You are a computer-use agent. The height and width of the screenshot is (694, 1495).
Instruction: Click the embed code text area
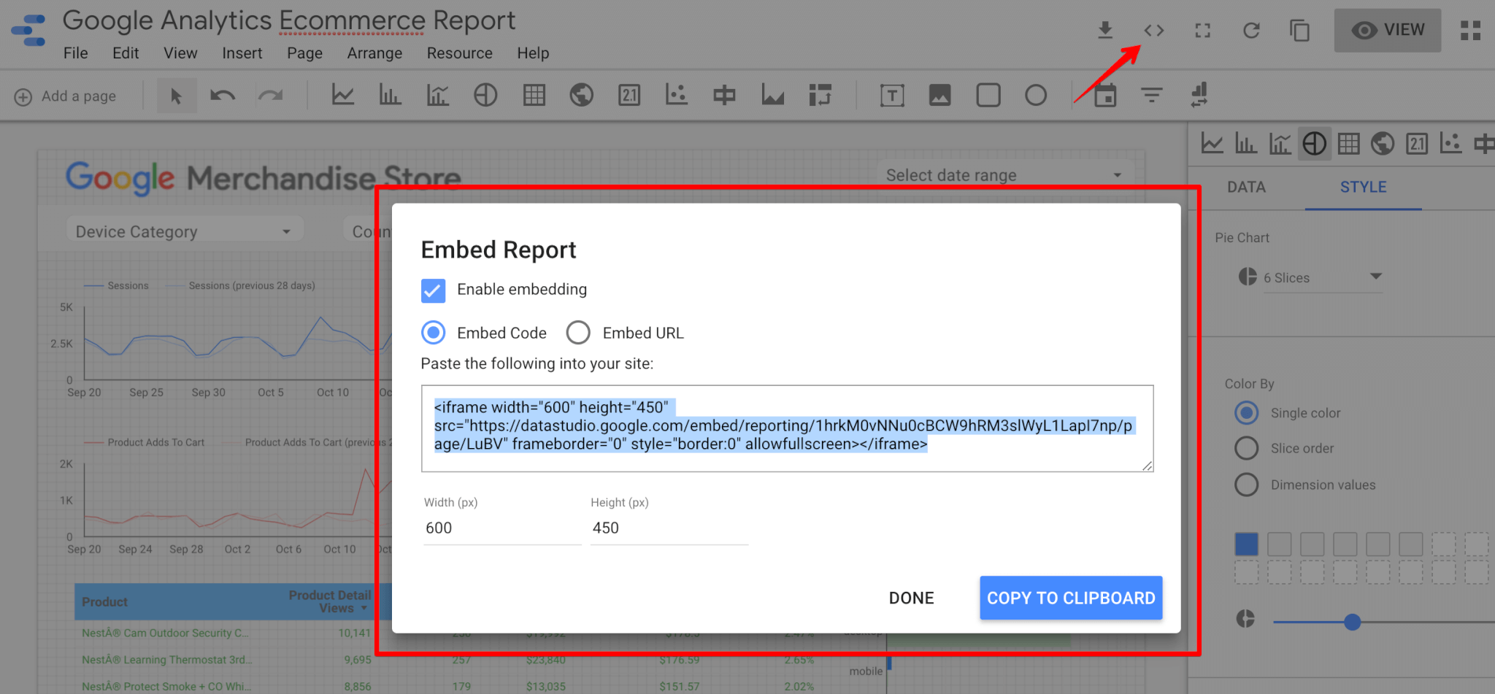point(787,428)
